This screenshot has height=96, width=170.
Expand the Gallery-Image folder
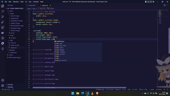pyautogui.click(x=15, y=23)
